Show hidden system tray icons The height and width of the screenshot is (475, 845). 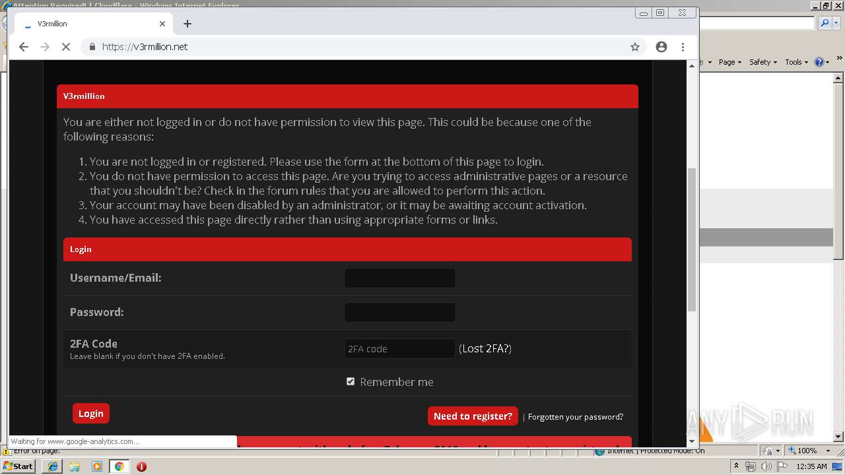736,466
